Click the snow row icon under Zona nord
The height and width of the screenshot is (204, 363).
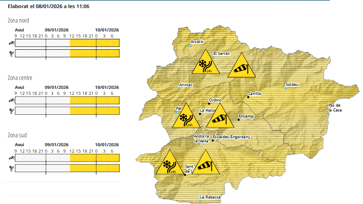[11, 54]
